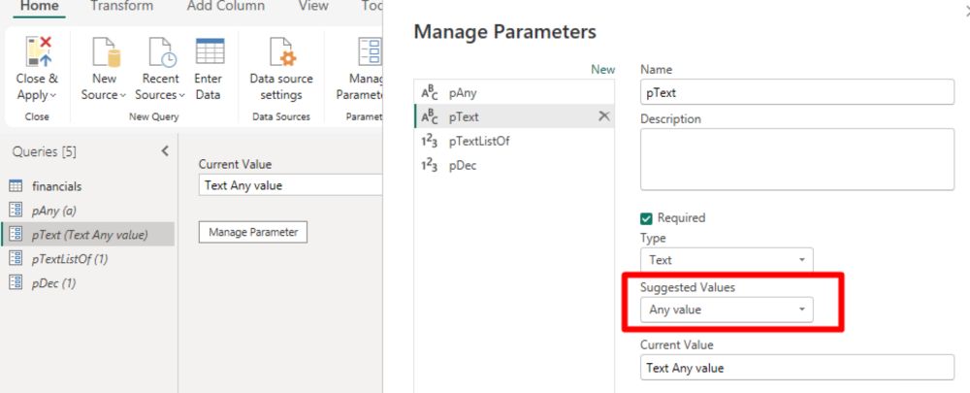This screenshot has height=393, width=970.
Task: Open Recent Sources icon
Action: (x=159, y=52)
